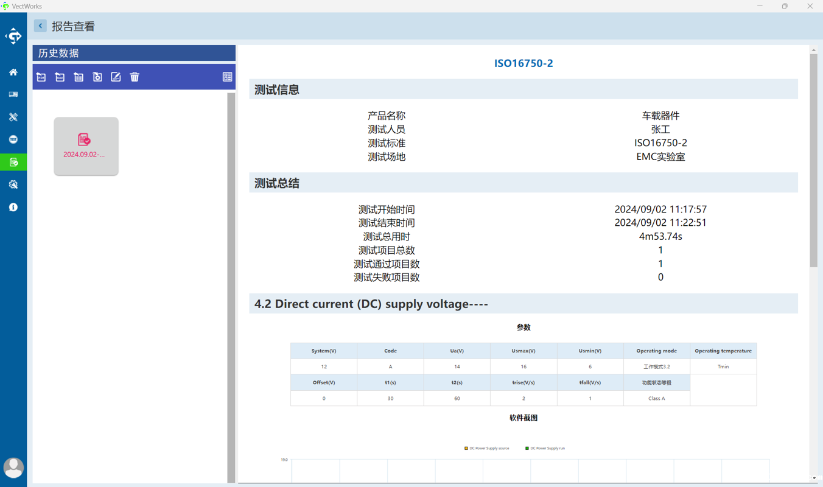Image resolution: width=823 pixels, height=487 pixels.
Task: Export report as PDF
Action: pyautogui.click(x=41, y=77)
